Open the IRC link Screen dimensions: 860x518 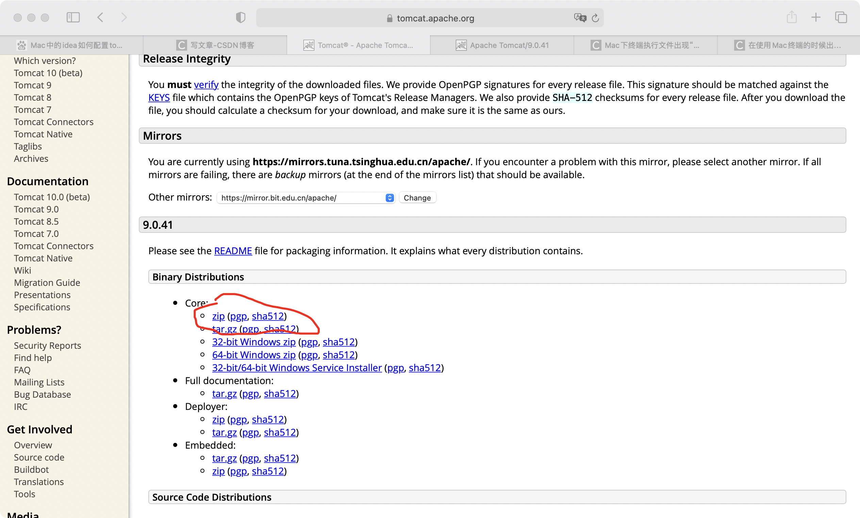pyautogui.click(x=21, y=407)
